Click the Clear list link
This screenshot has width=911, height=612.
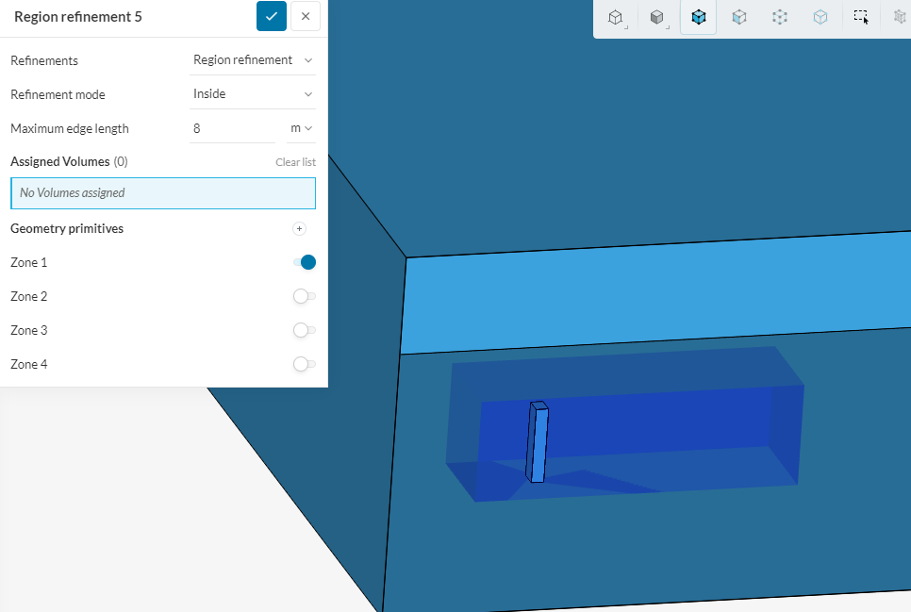click(296, 162)
